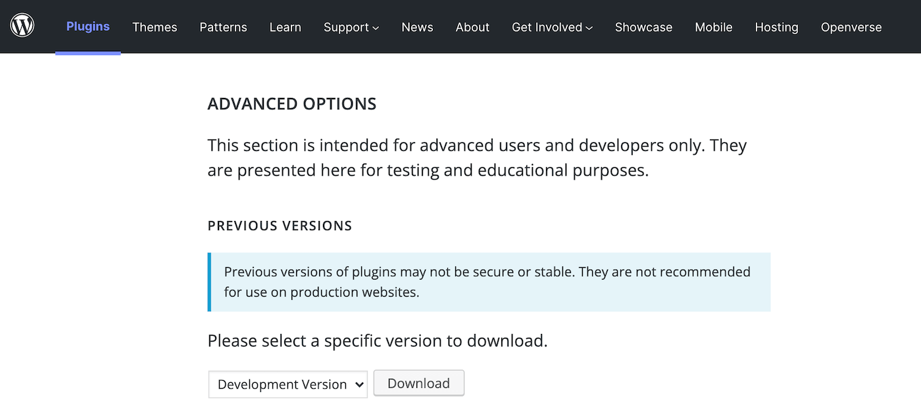Open the About page
The width and height of the screenshot is (921, 413).
coord(472,27)
